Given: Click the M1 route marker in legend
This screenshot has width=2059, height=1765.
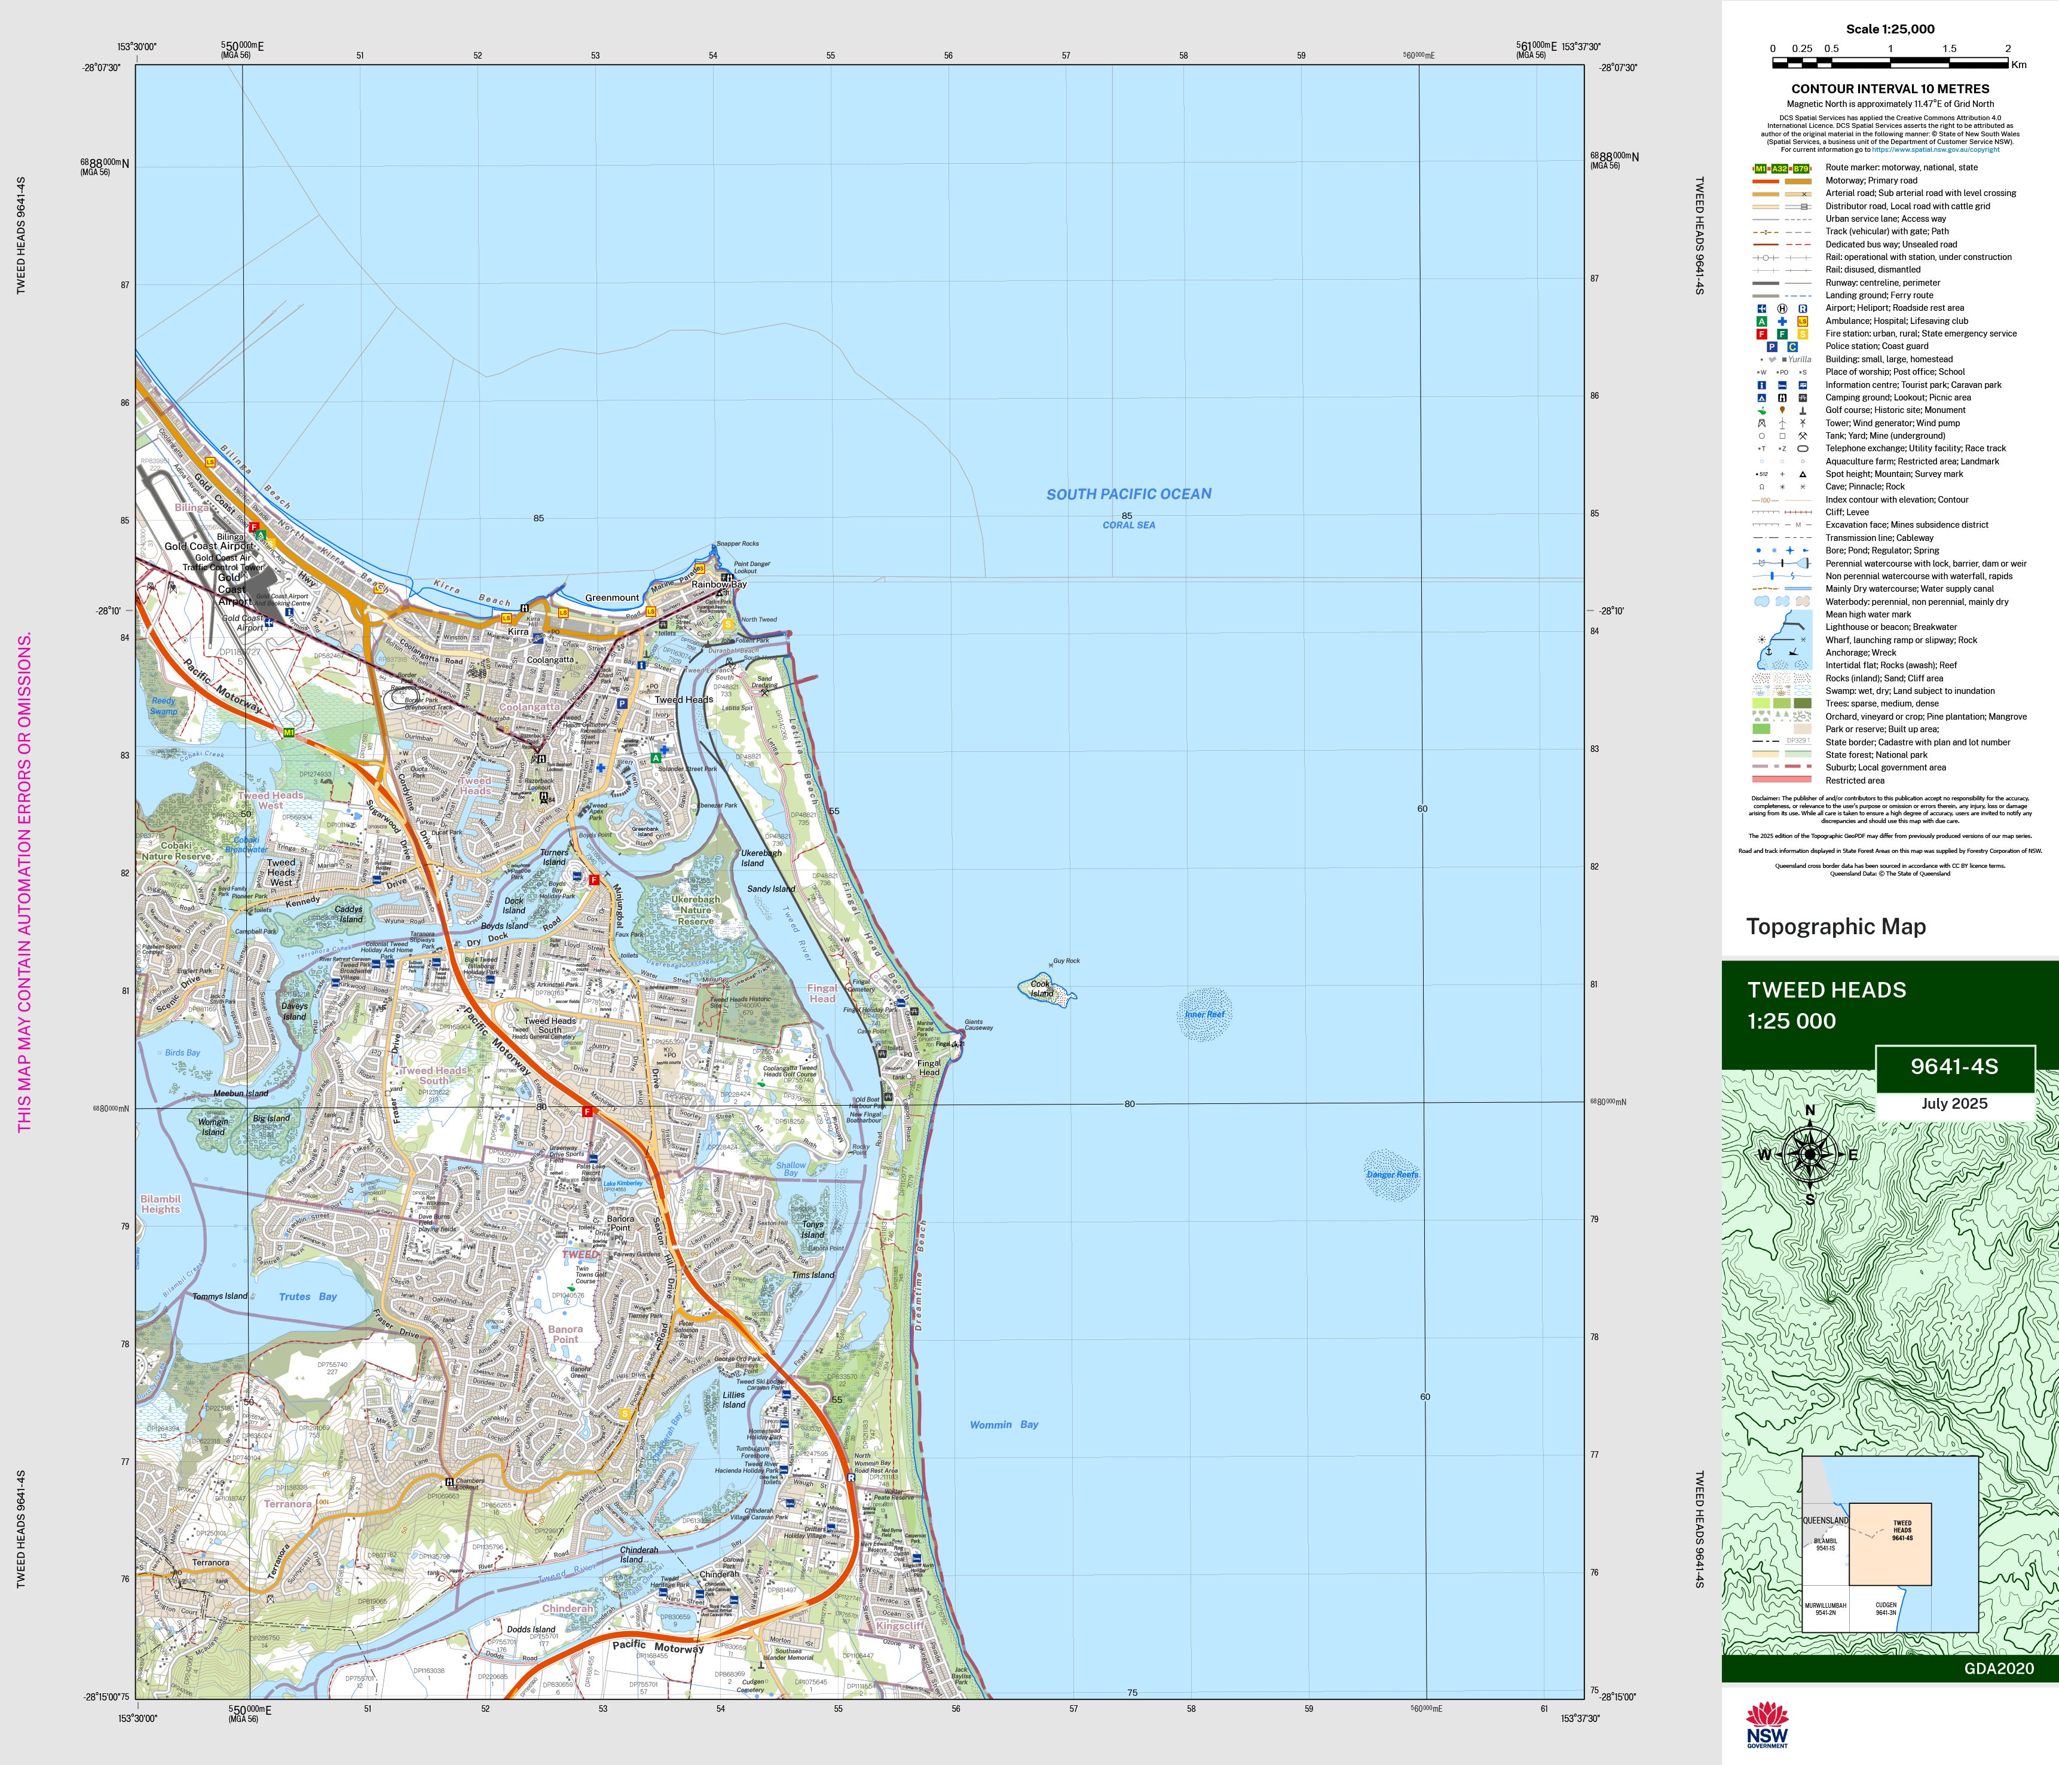Looking at the screenshot, I should (1761, 169).
